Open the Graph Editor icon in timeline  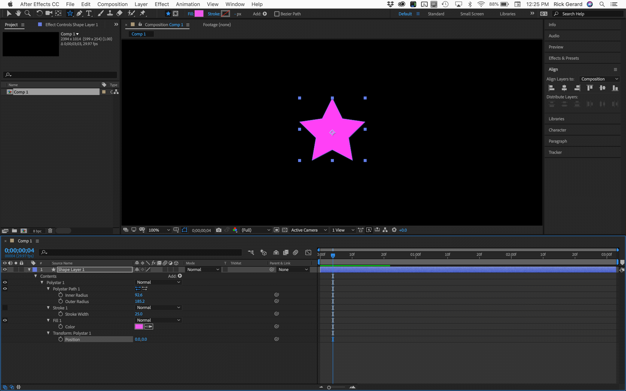click(x=308, y=252)
